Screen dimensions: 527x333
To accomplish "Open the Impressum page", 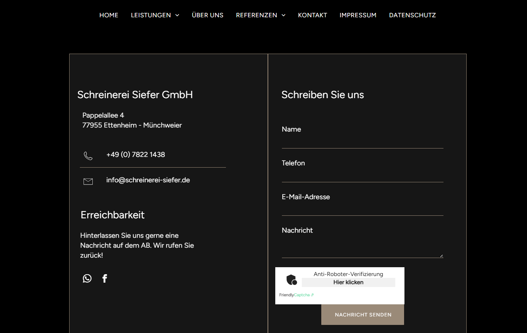I will click(x=358, y=15).
